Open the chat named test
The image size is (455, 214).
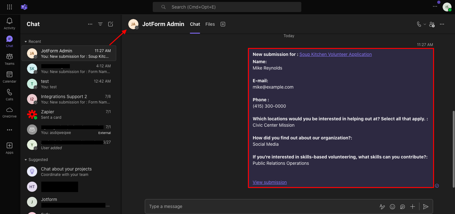[69, 84]
